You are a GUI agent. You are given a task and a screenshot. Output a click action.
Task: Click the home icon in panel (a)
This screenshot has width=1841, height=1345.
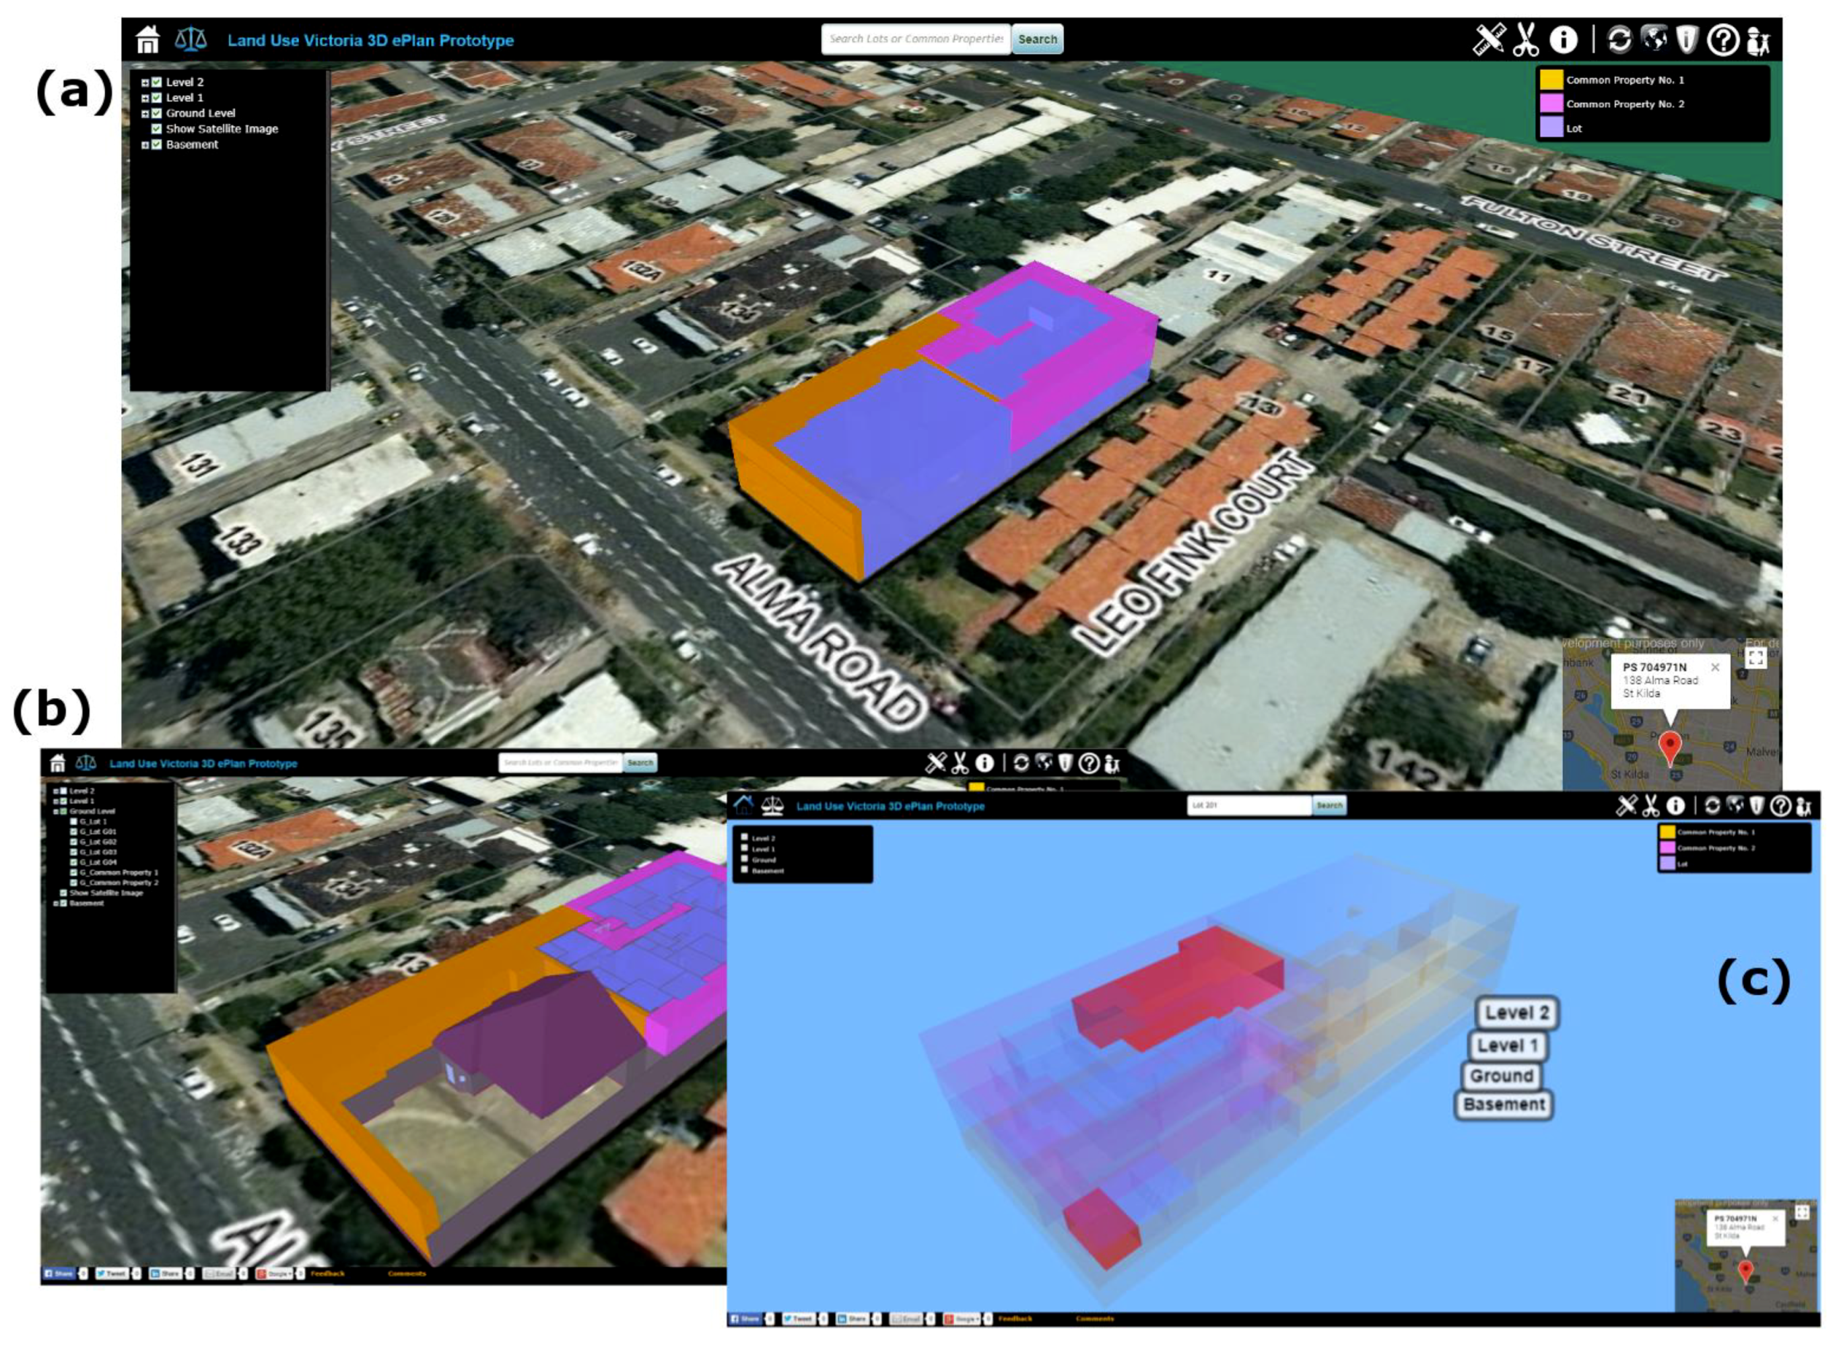pos(147,39)
